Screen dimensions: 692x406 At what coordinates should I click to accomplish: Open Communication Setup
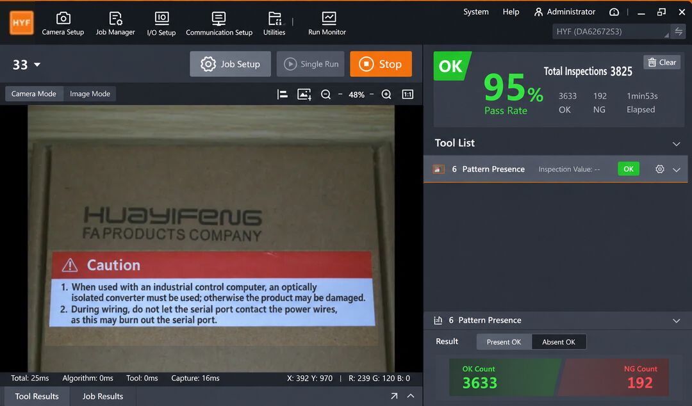219,24
